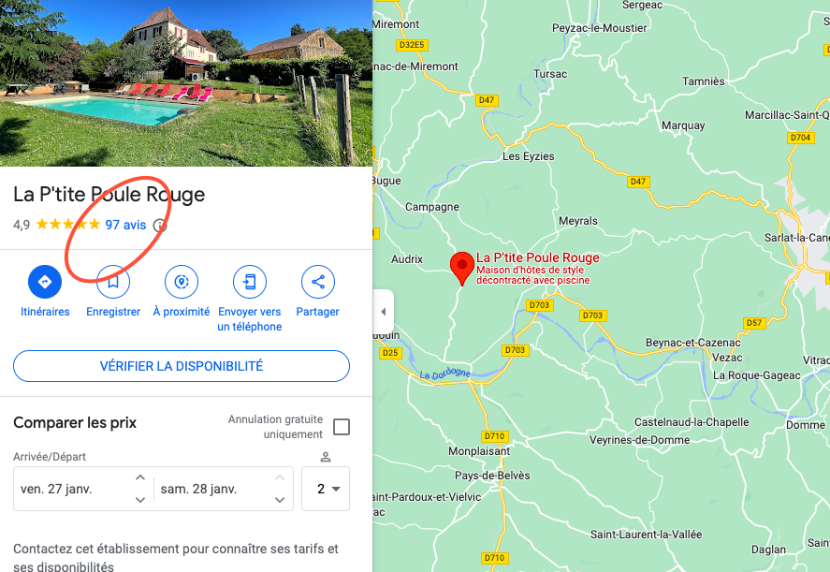This screenshot has width=830, height=572.
Task: Click the Sarlat-la-Canéda label on the map
Action: tap(796, 238)
